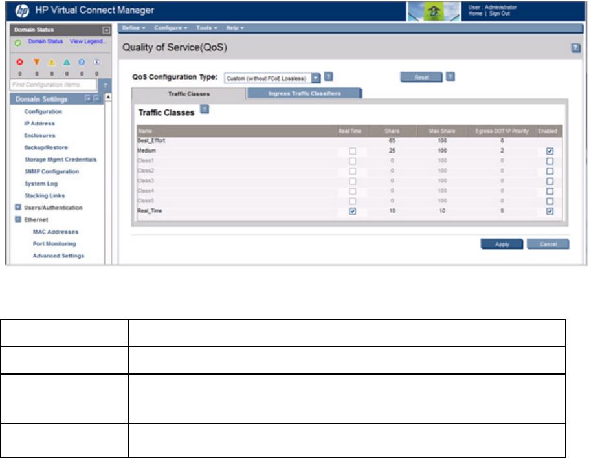This screenshot has width=589, height=458.
Task: Click the orange major alert triangle icon
Action: [x=37, y=64]
